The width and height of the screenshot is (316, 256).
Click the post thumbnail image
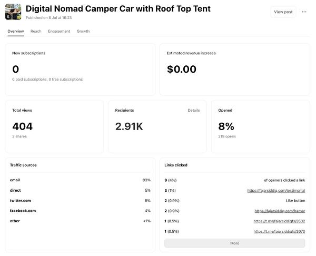point(14,12)
